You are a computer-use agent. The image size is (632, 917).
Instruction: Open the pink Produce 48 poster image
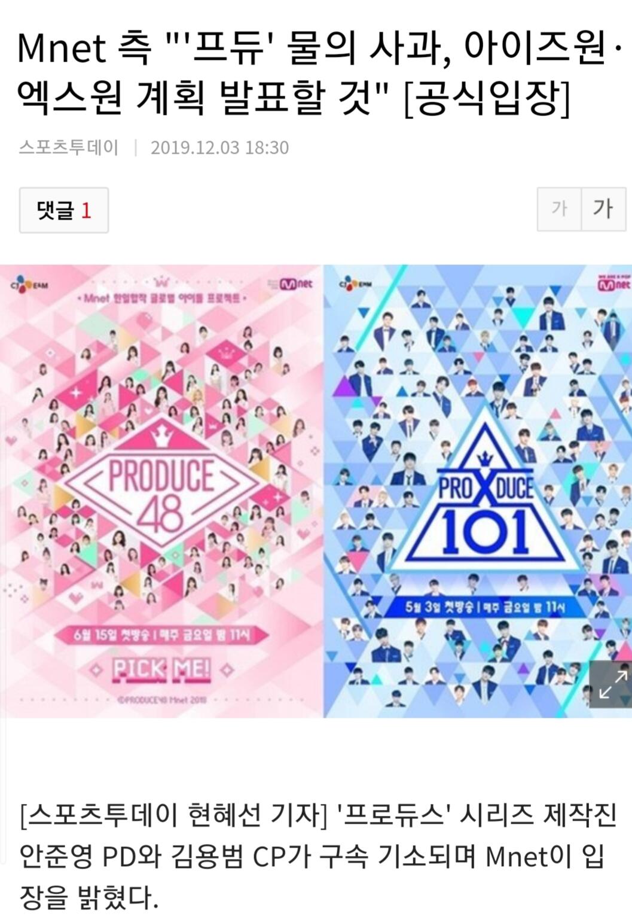coord(161,491)
